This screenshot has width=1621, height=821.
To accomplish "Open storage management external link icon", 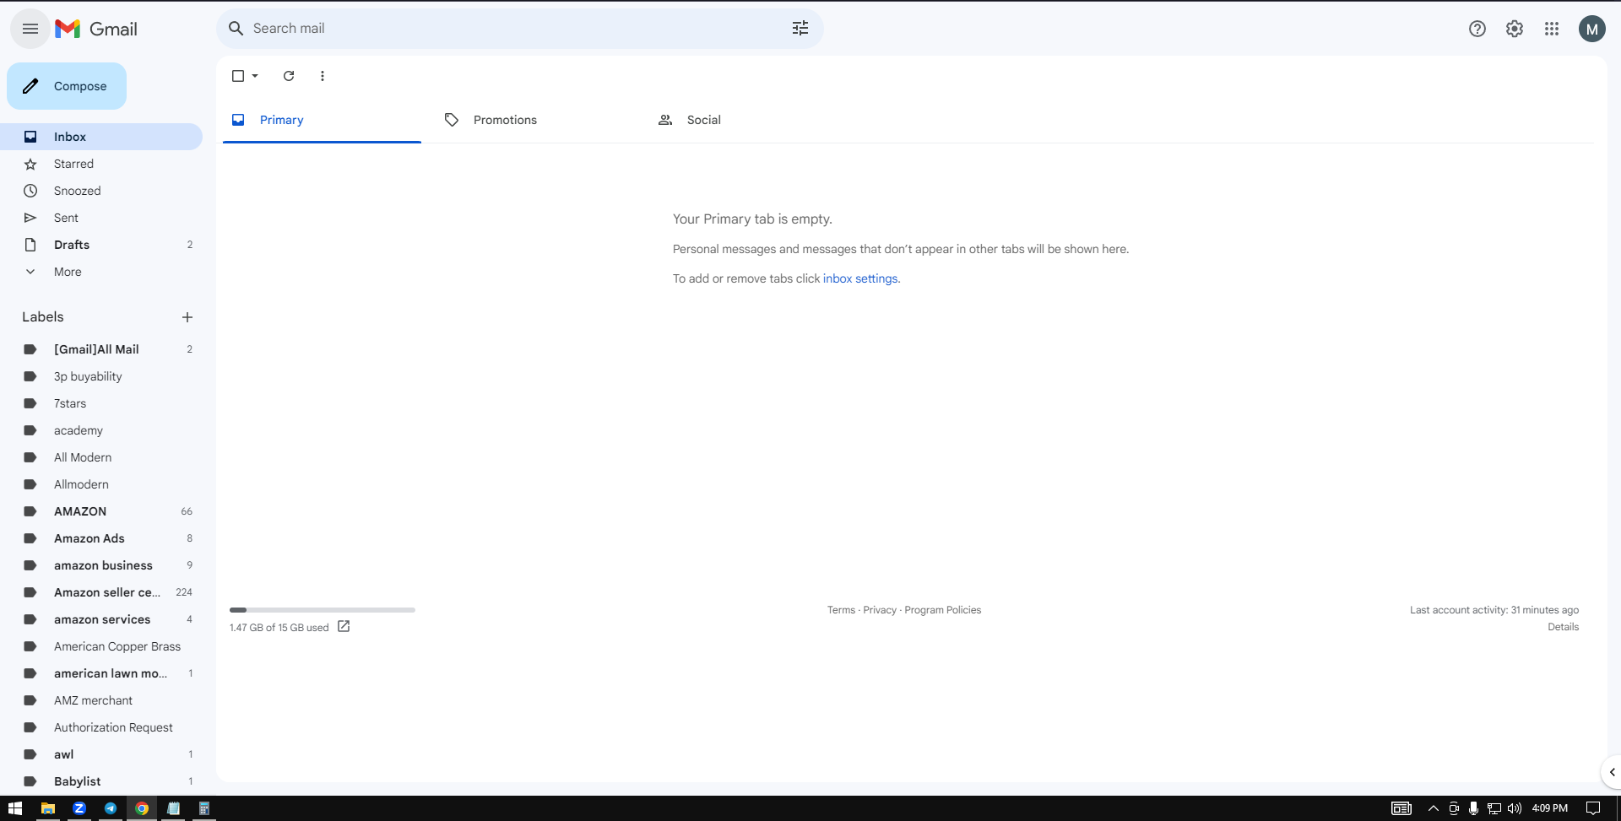I will pos(344,626).
